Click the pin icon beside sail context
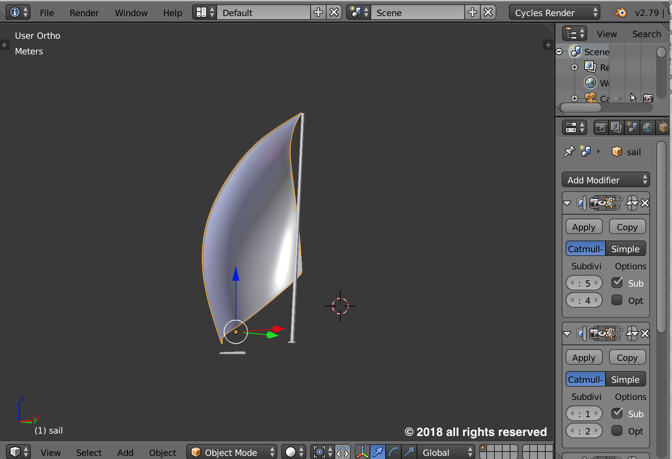The height and width of the screenshot is (459, 672). pyautogui.click(x=569, y=151)
